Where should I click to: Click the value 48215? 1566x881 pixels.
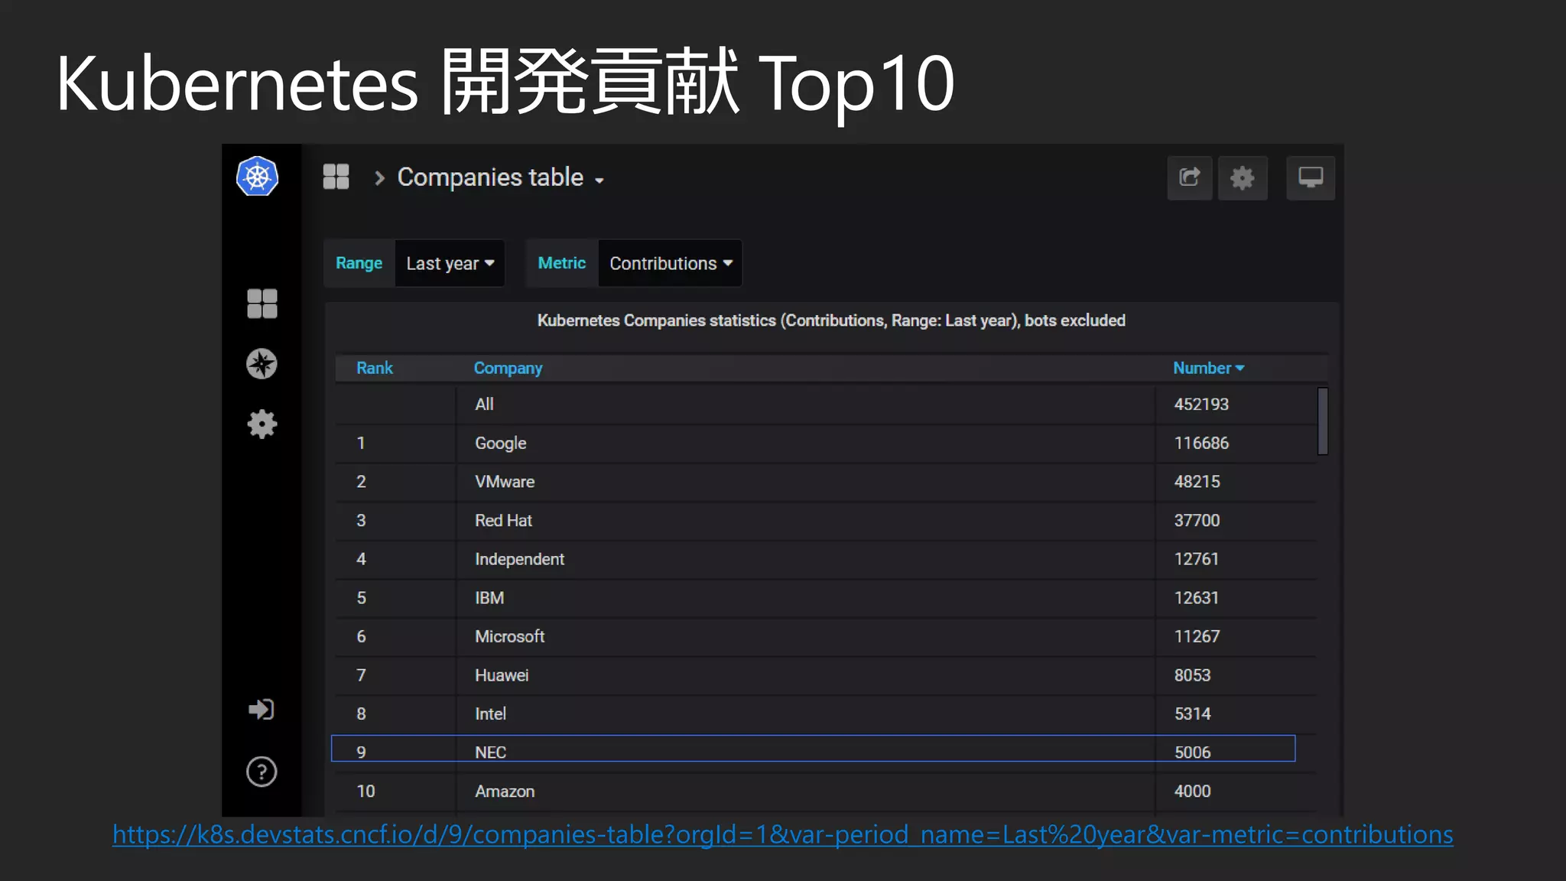coord(1197,482)
